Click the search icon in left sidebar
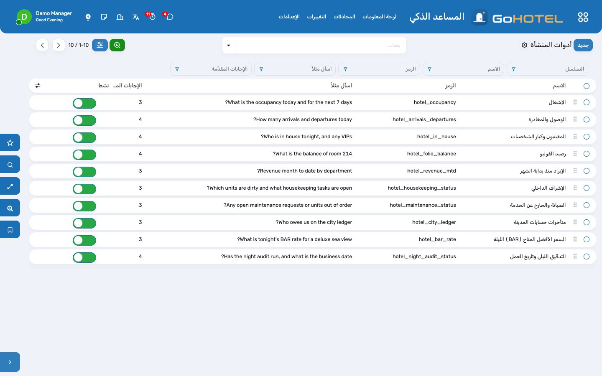This screenshot has width=602, height=376. click(x=10, y=165)
